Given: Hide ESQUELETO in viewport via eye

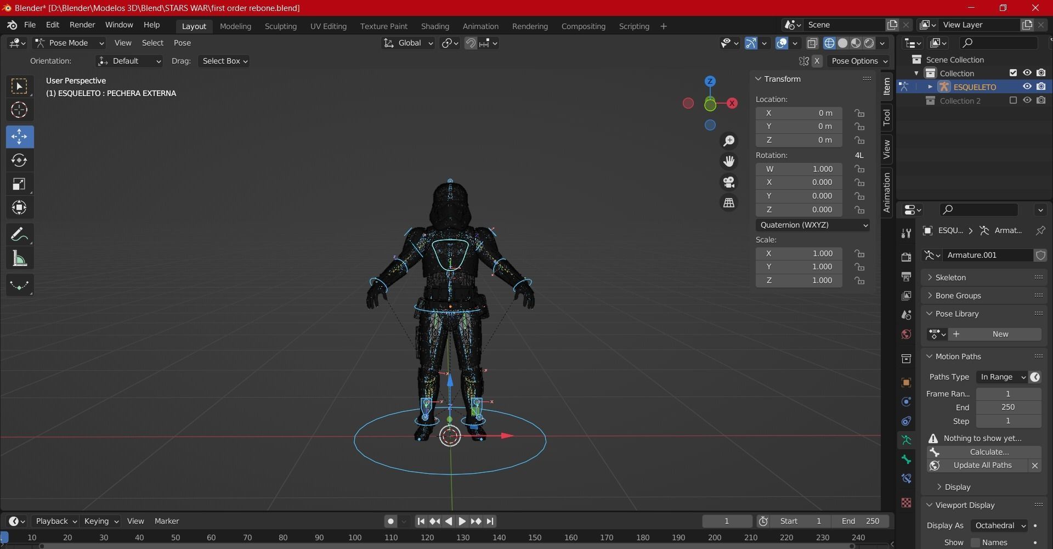Looking at the screenshot, I should click(x=1027, y=87).
